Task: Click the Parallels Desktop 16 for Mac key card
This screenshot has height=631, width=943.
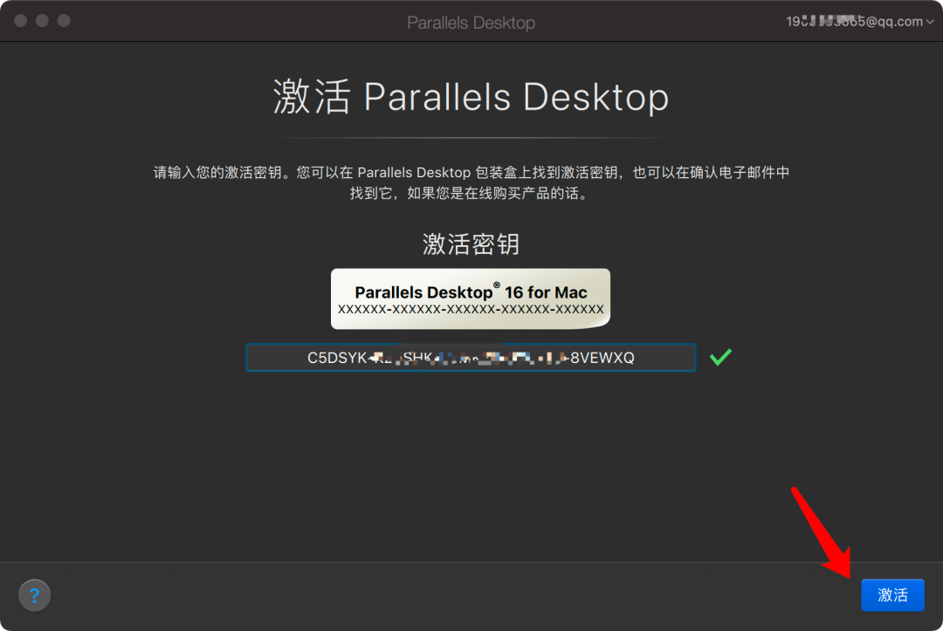Action: click(x=471, y=298)
